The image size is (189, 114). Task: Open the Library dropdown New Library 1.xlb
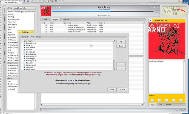click(x=24, y=8)
